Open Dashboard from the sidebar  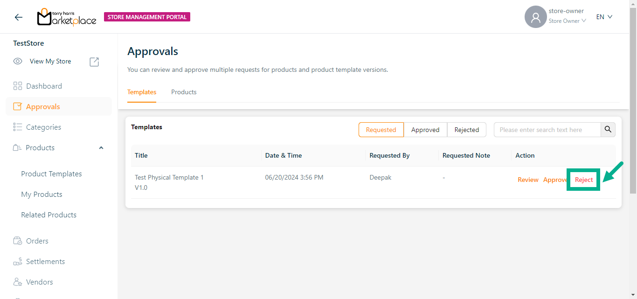coord(44,86)
